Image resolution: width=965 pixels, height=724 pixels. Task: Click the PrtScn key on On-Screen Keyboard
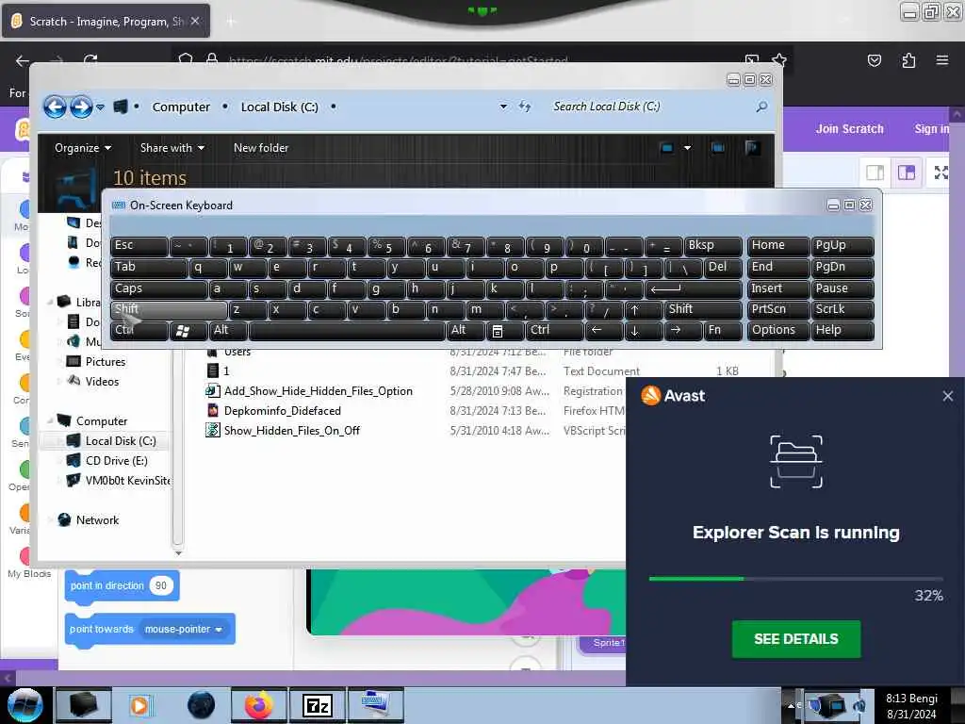[777, 309]
